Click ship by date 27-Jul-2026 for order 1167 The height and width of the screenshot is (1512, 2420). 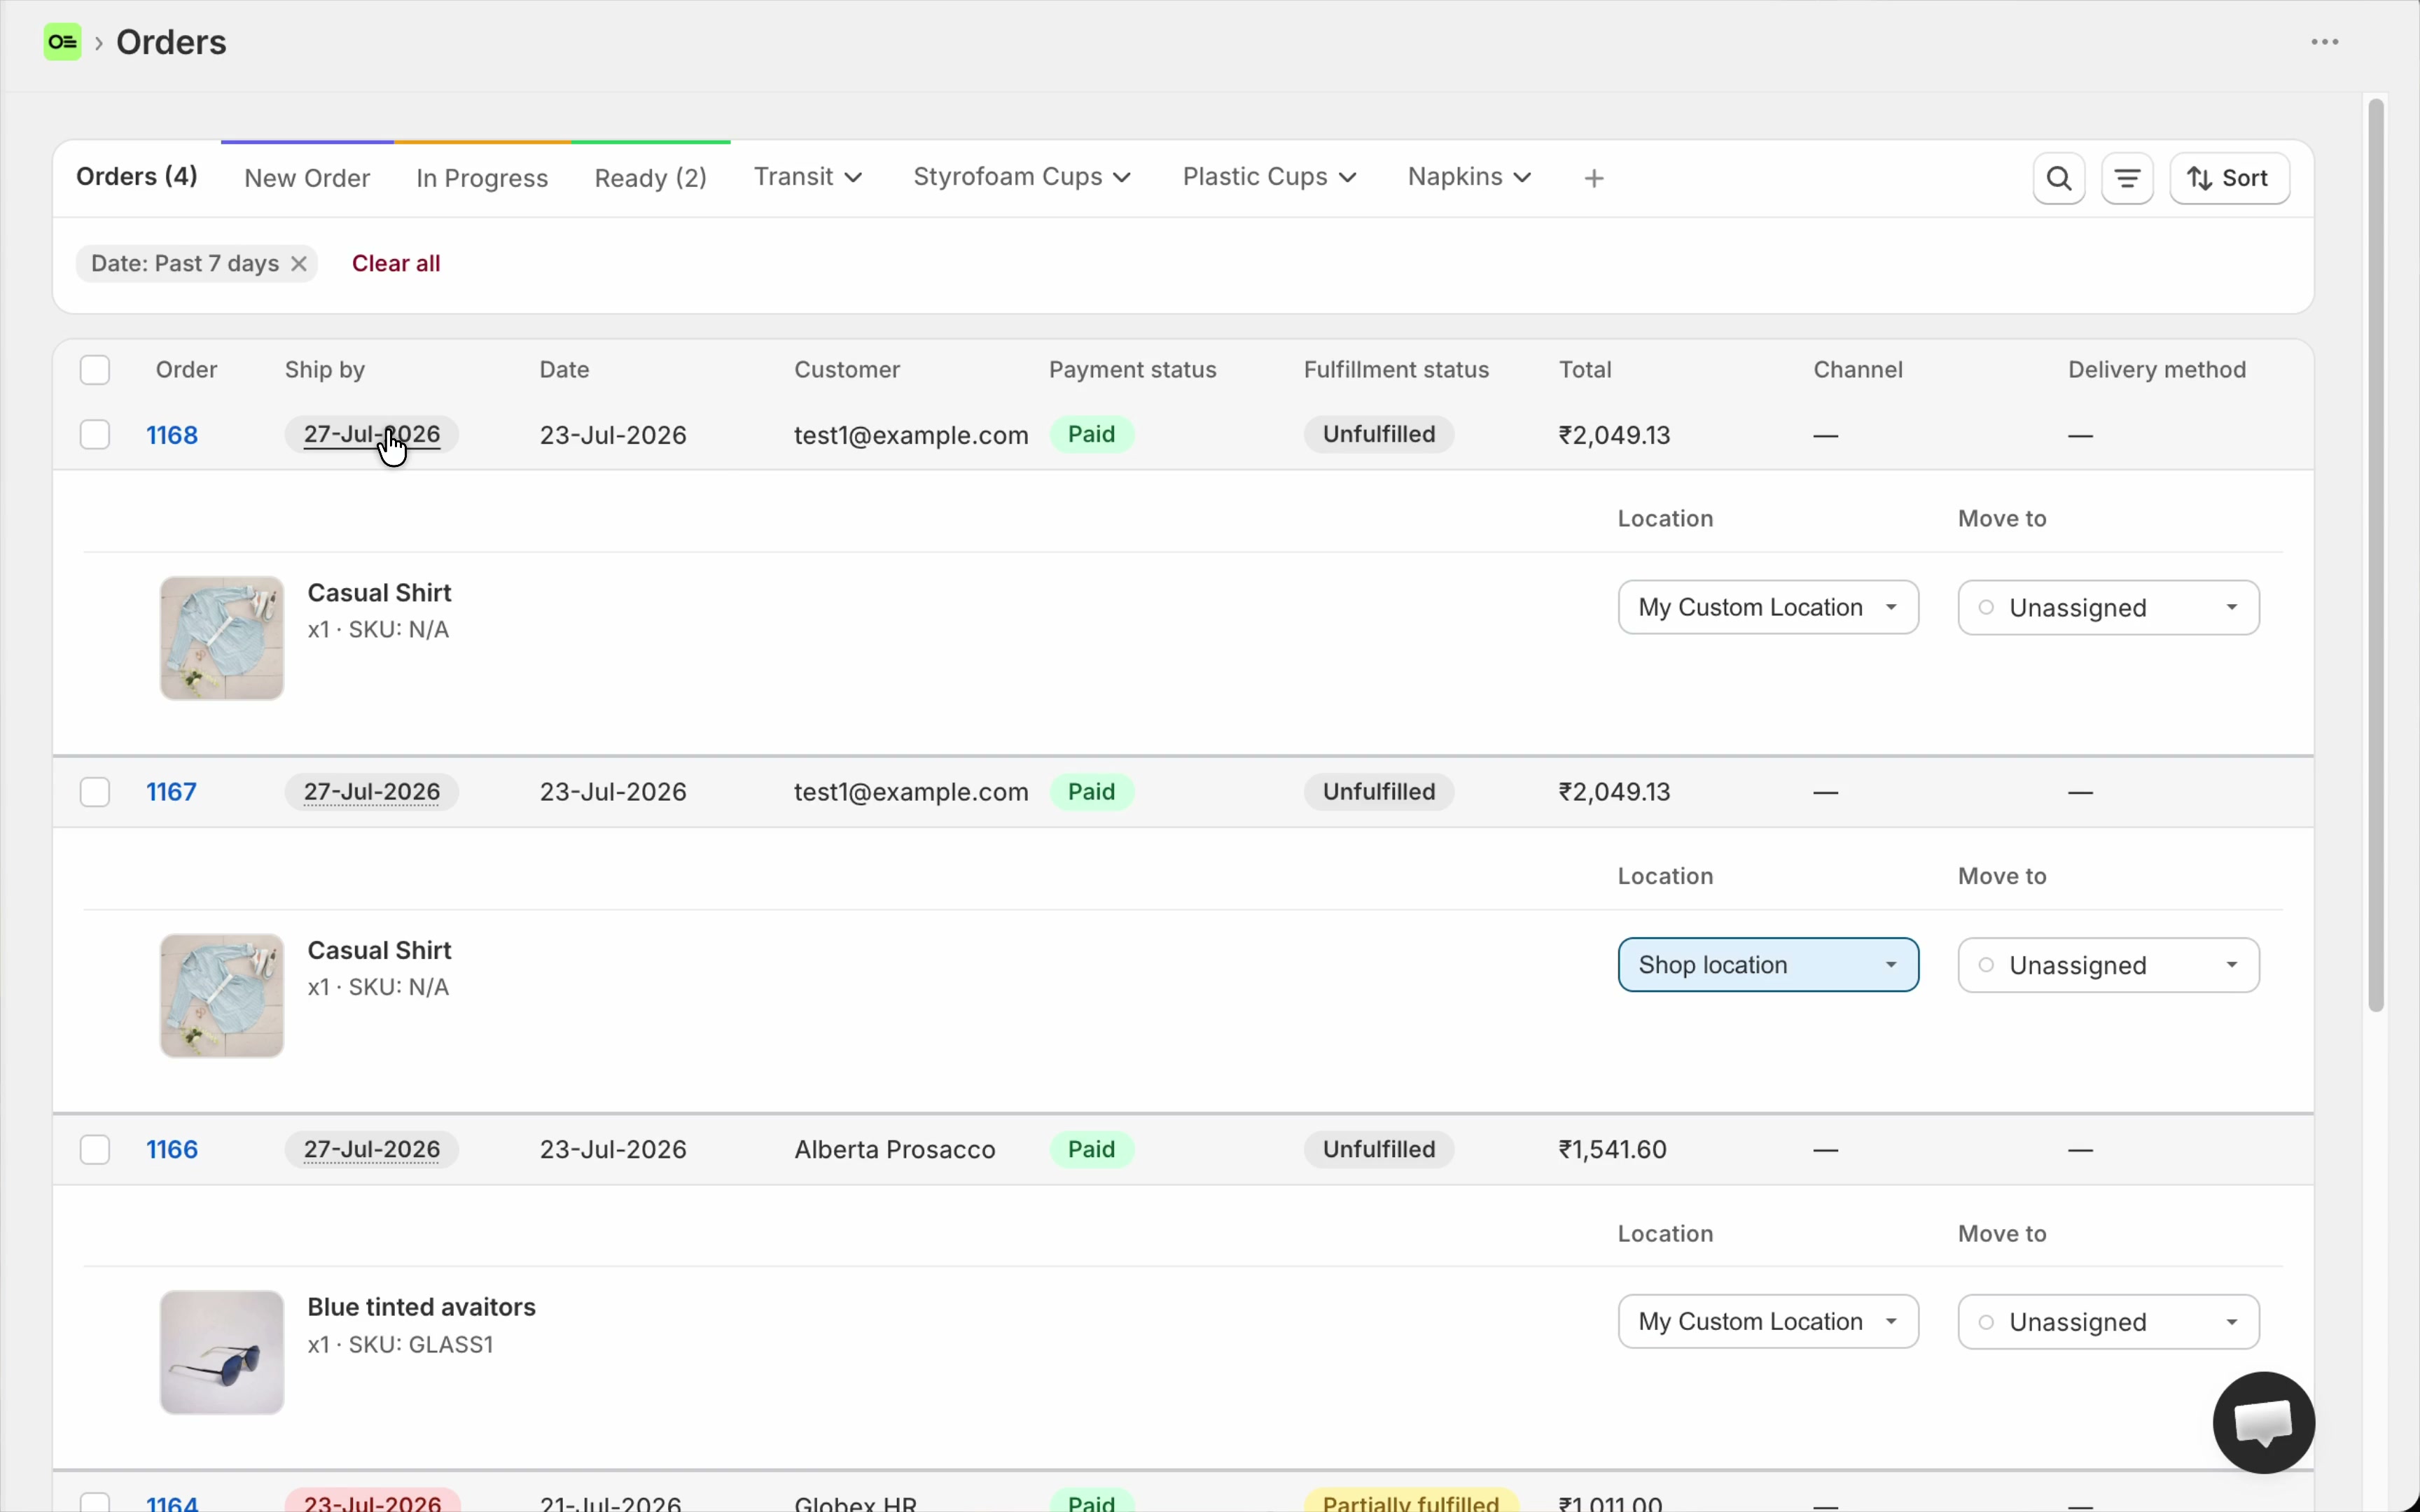click(372, 792)
